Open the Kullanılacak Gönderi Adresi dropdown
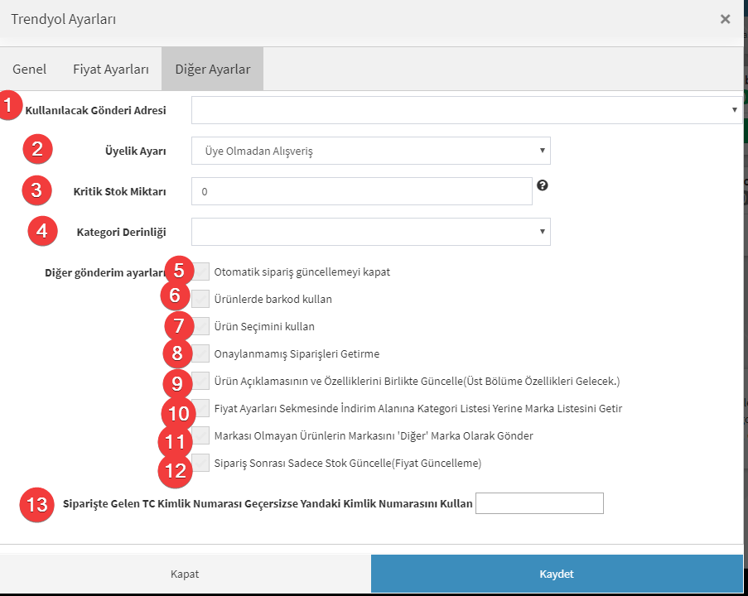Viewport: 748px width, 596px height. click(467, 110)
